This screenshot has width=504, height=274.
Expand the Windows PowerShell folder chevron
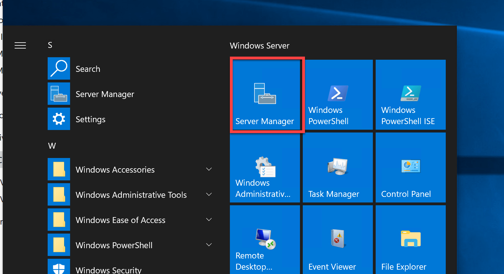209,245
